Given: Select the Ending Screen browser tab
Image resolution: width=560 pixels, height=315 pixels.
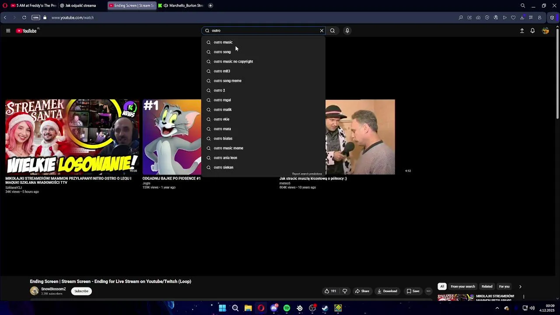Looking at the screenshot, I should point(131,6).
